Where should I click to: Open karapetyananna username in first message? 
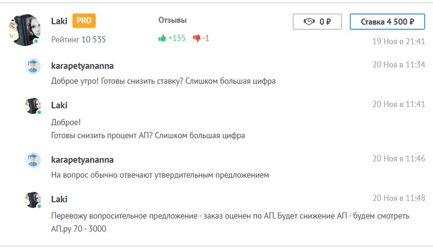point(82,66)
